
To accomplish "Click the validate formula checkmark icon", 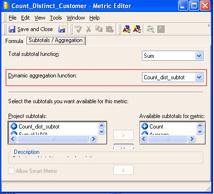I will point(78,29).
